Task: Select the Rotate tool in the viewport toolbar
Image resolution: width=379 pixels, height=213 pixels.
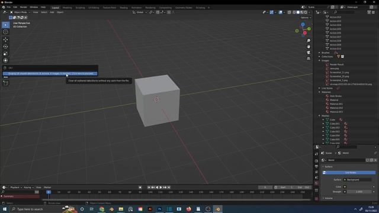Action: [5, 46]
